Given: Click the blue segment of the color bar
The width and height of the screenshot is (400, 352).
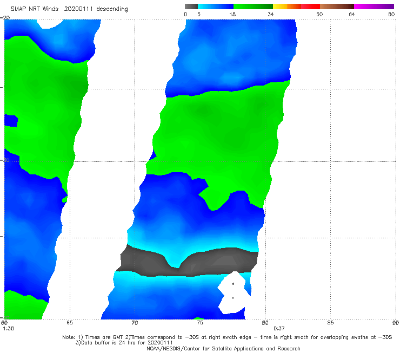Looking at the screenshot, I should pos(216,6).
